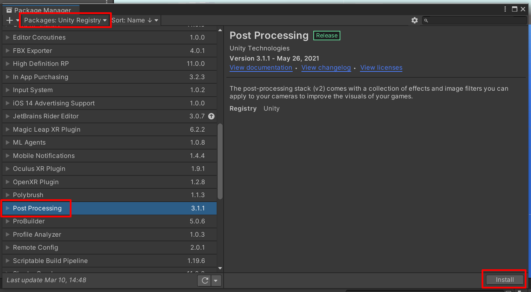Screen dimensions: 531x292
Task: Select Magic Leap XR Plugin package
Action: tap(109, 129)
